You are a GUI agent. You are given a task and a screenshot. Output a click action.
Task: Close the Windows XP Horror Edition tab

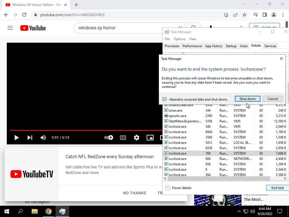point(65,5)
